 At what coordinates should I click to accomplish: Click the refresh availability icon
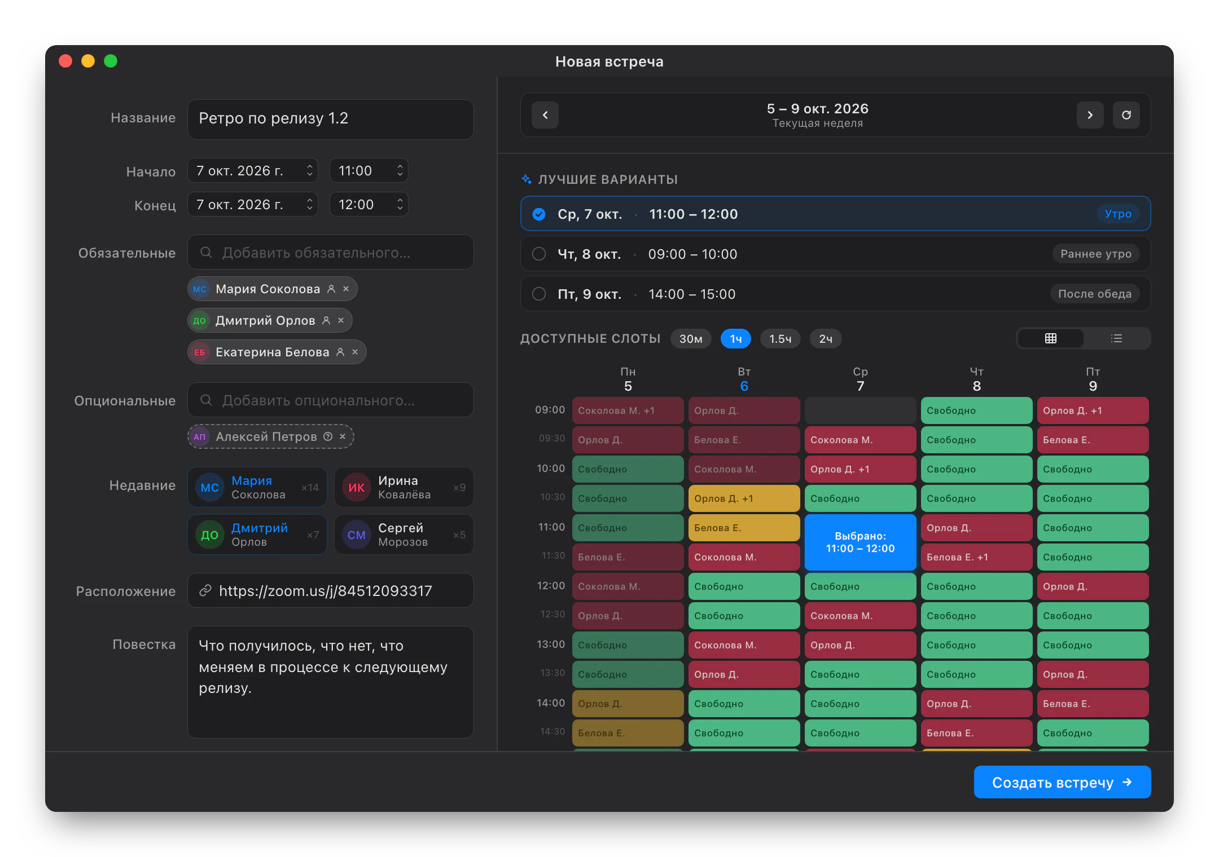pos(1126,115)
